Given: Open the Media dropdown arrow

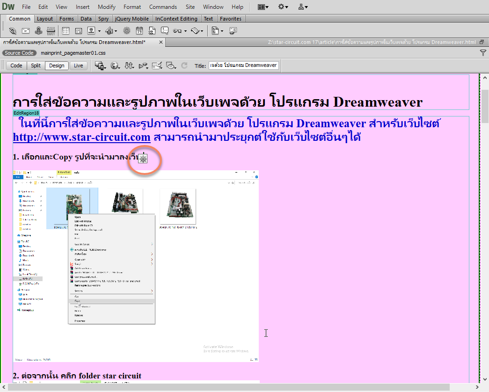Looking at the screenshot, I should coord(116,31).
